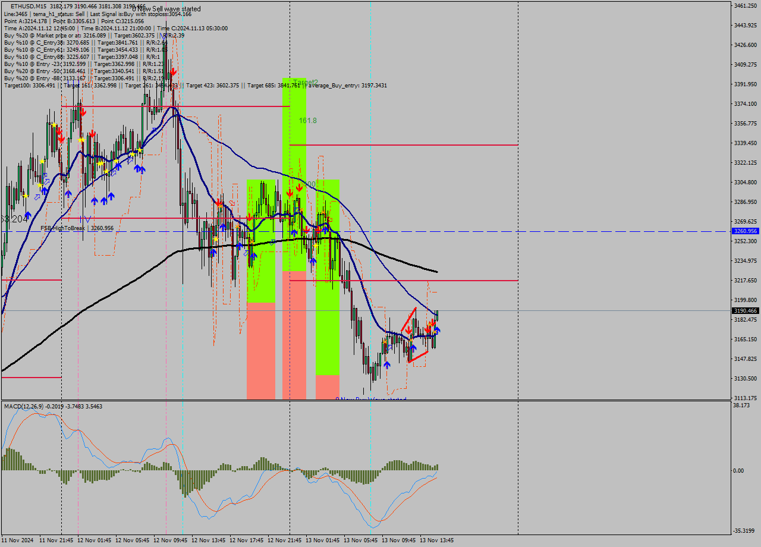Click the 3165.150 price axis label
The image size is (761, 547).
(745, 339)
